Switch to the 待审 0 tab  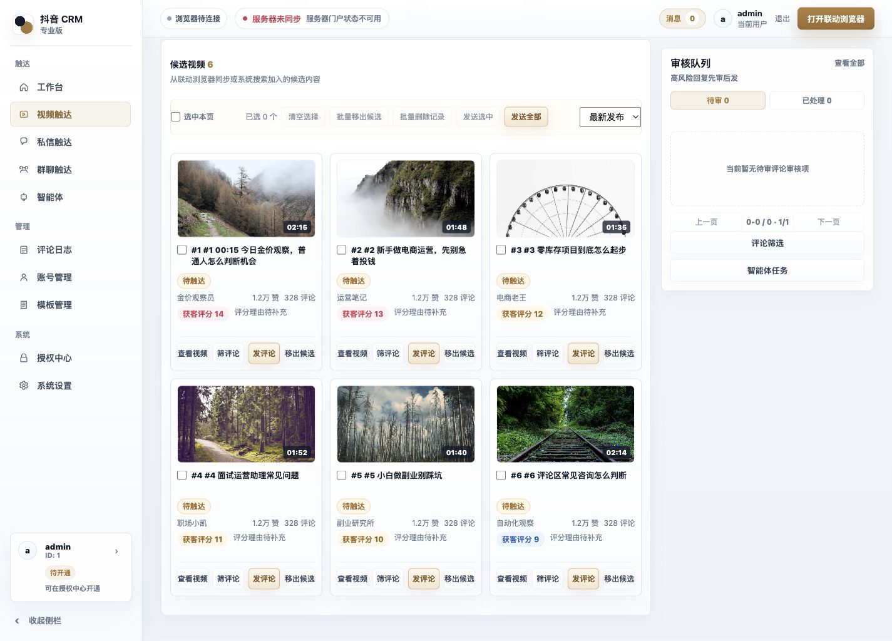(718, 100)
